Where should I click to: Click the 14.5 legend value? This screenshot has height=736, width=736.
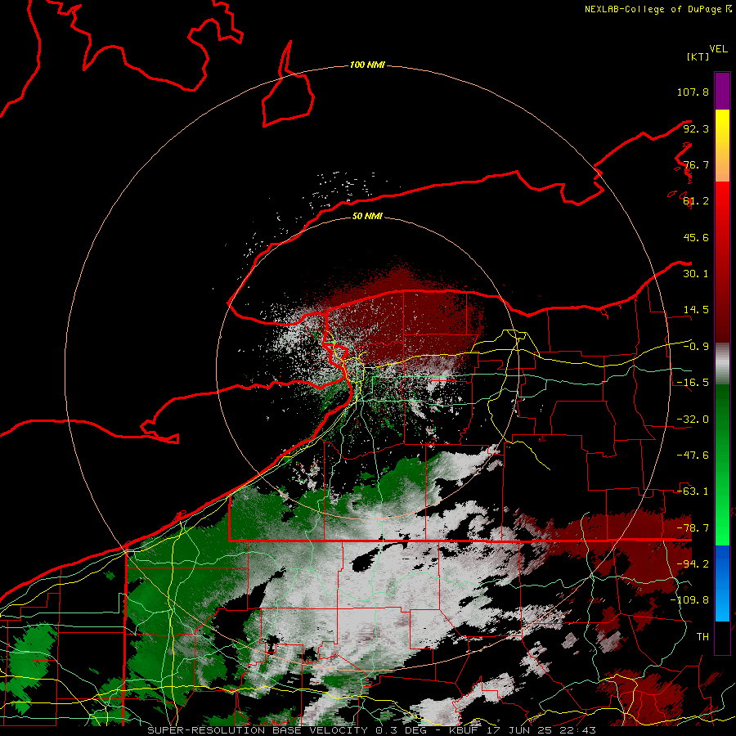[696, 310]
